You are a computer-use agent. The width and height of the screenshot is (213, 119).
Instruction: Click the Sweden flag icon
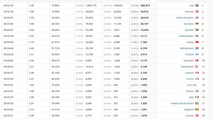click(197, 30)
